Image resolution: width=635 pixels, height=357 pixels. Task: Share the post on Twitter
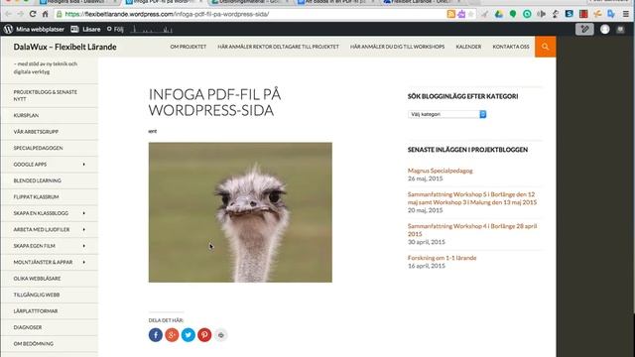(189, 335)
